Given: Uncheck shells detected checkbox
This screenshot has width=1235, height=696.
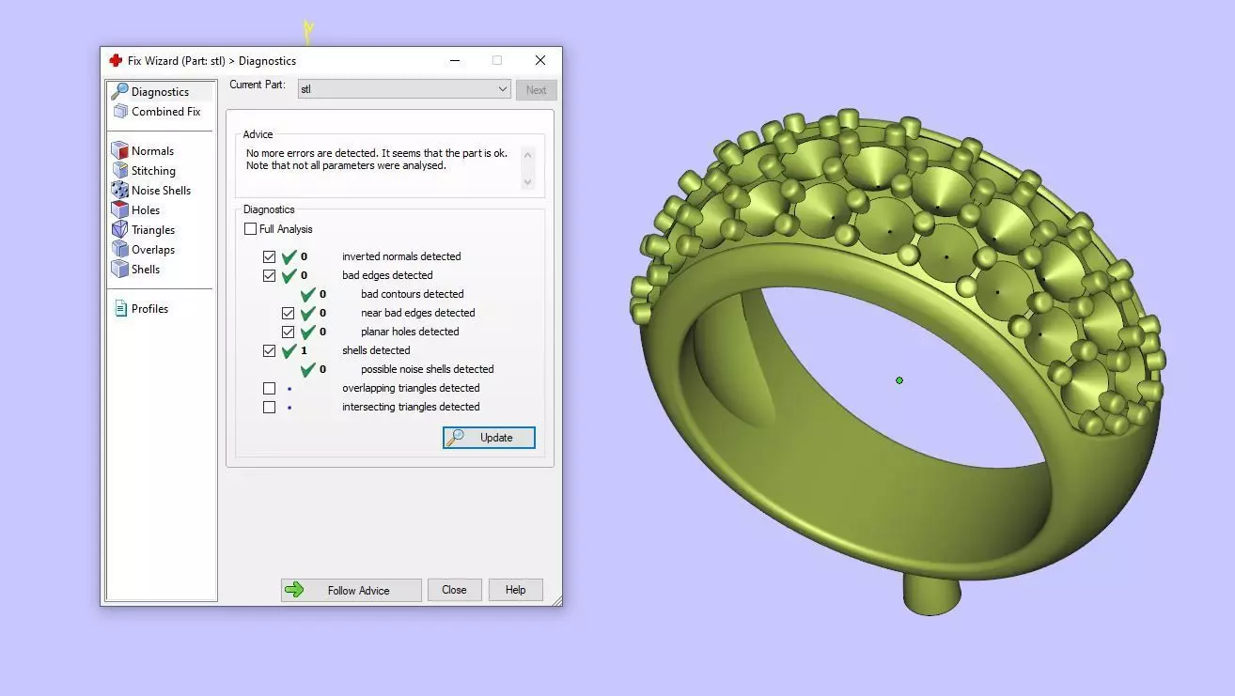Looking at the screenshot, I should tap(270, 350).
